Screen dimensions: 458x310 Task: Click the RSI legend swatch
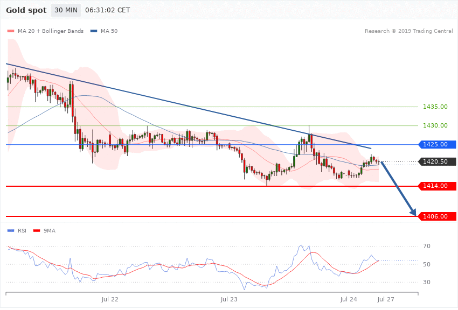(x=11, y=231)
